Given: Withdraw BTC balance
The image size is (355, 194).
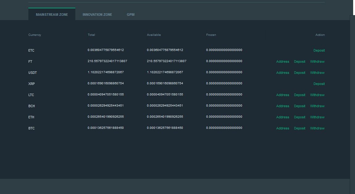Looking at the screenshot, I should pyautogui.click(x=317, y=128).
